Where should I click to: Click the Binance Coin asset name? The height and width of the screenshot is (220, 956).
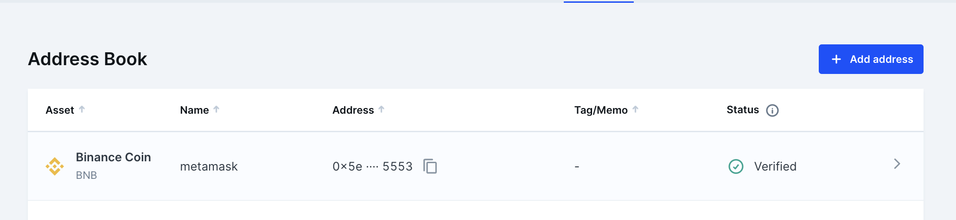coord(113,157)
